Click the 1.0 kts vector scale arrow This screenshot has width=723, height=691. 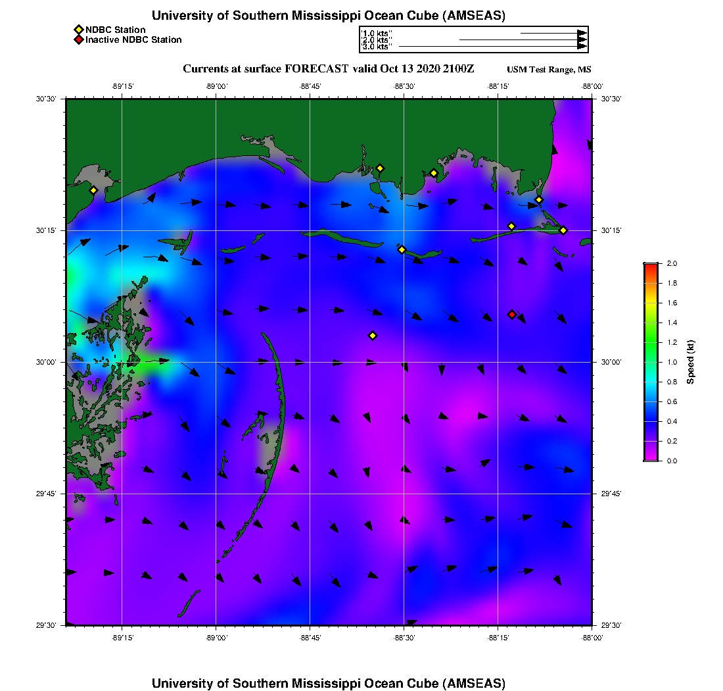pyautogui.click(x=553, y=32)
